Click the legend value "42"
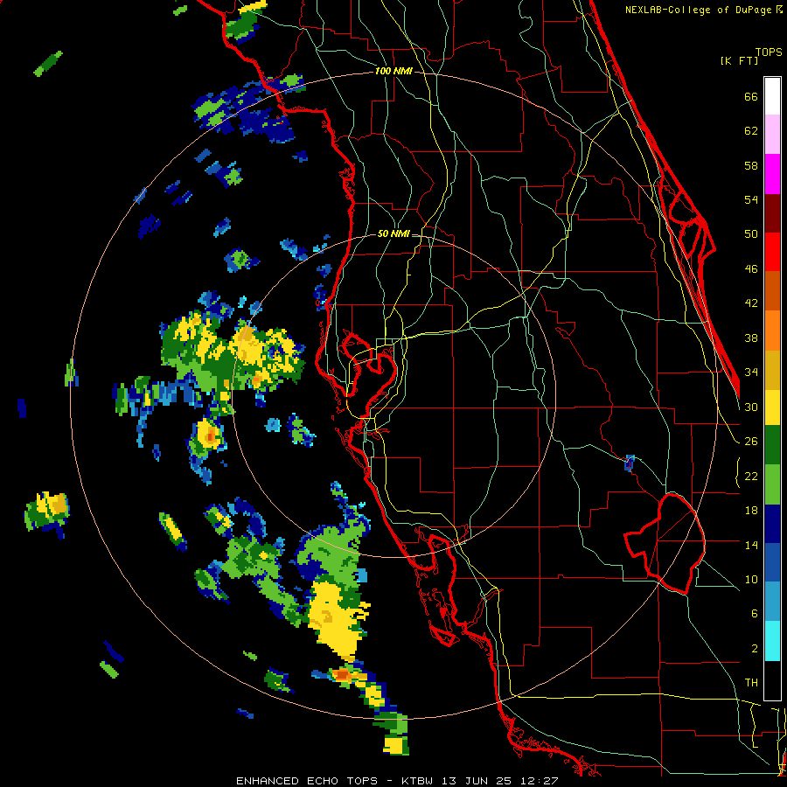 tap(751, 303)
